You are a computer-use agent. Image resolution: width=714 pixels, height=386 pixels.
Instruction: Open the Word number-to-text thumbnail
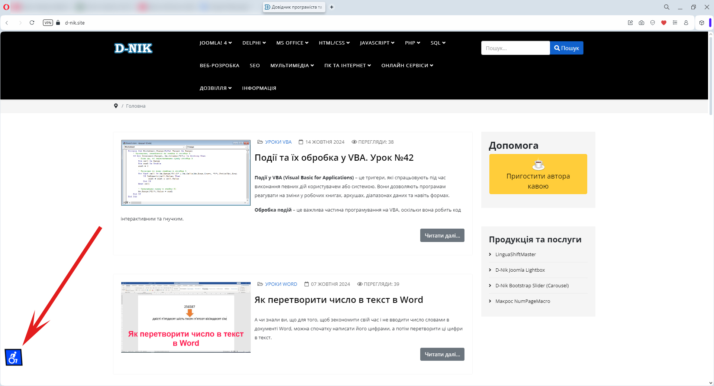(186, 317)
